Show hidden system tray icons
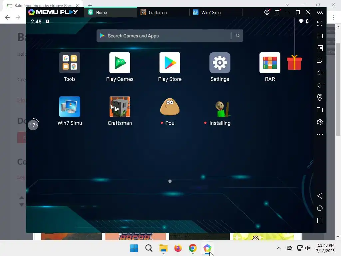Image resolution: width=341 pixels, height=256 pixels. coord(279,248)
